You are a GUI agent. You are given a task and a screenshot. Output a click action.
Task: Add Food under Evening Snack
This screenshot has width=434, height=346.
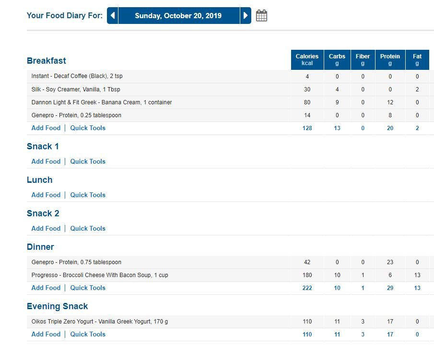(x=46, y=334)
